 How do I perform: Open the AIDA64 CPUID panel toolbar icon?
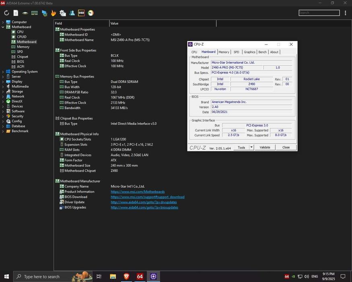(44, 13)
